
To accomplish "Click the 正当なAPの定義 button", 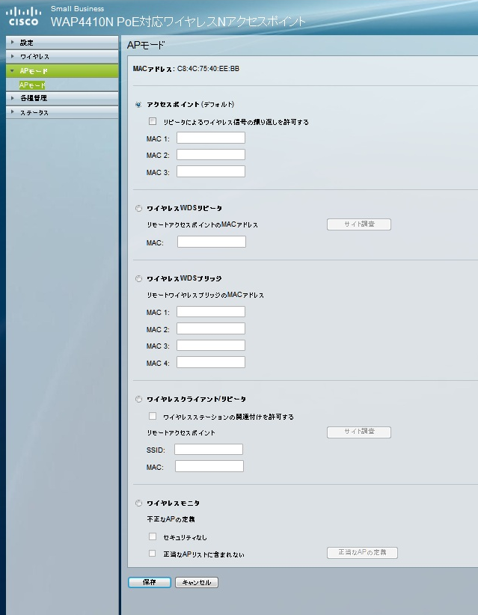I will point(362,553).
